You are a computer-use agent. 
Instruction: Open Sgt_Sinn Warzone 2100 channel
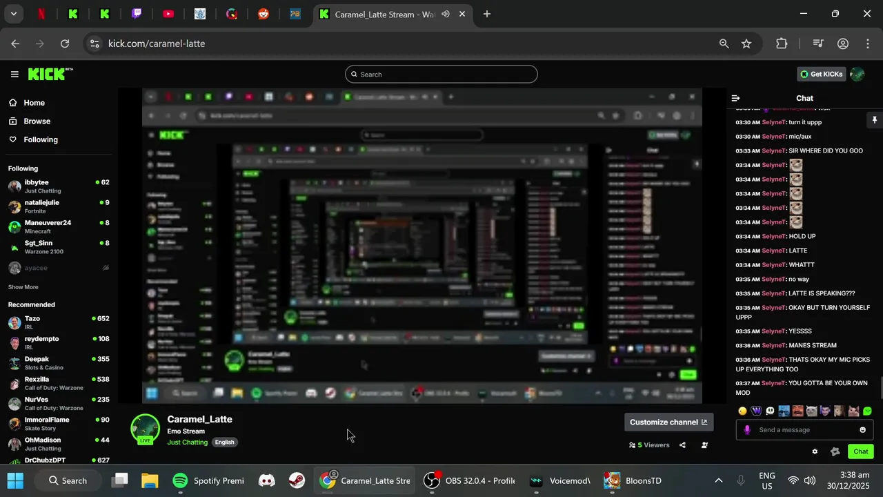[59, 247]
